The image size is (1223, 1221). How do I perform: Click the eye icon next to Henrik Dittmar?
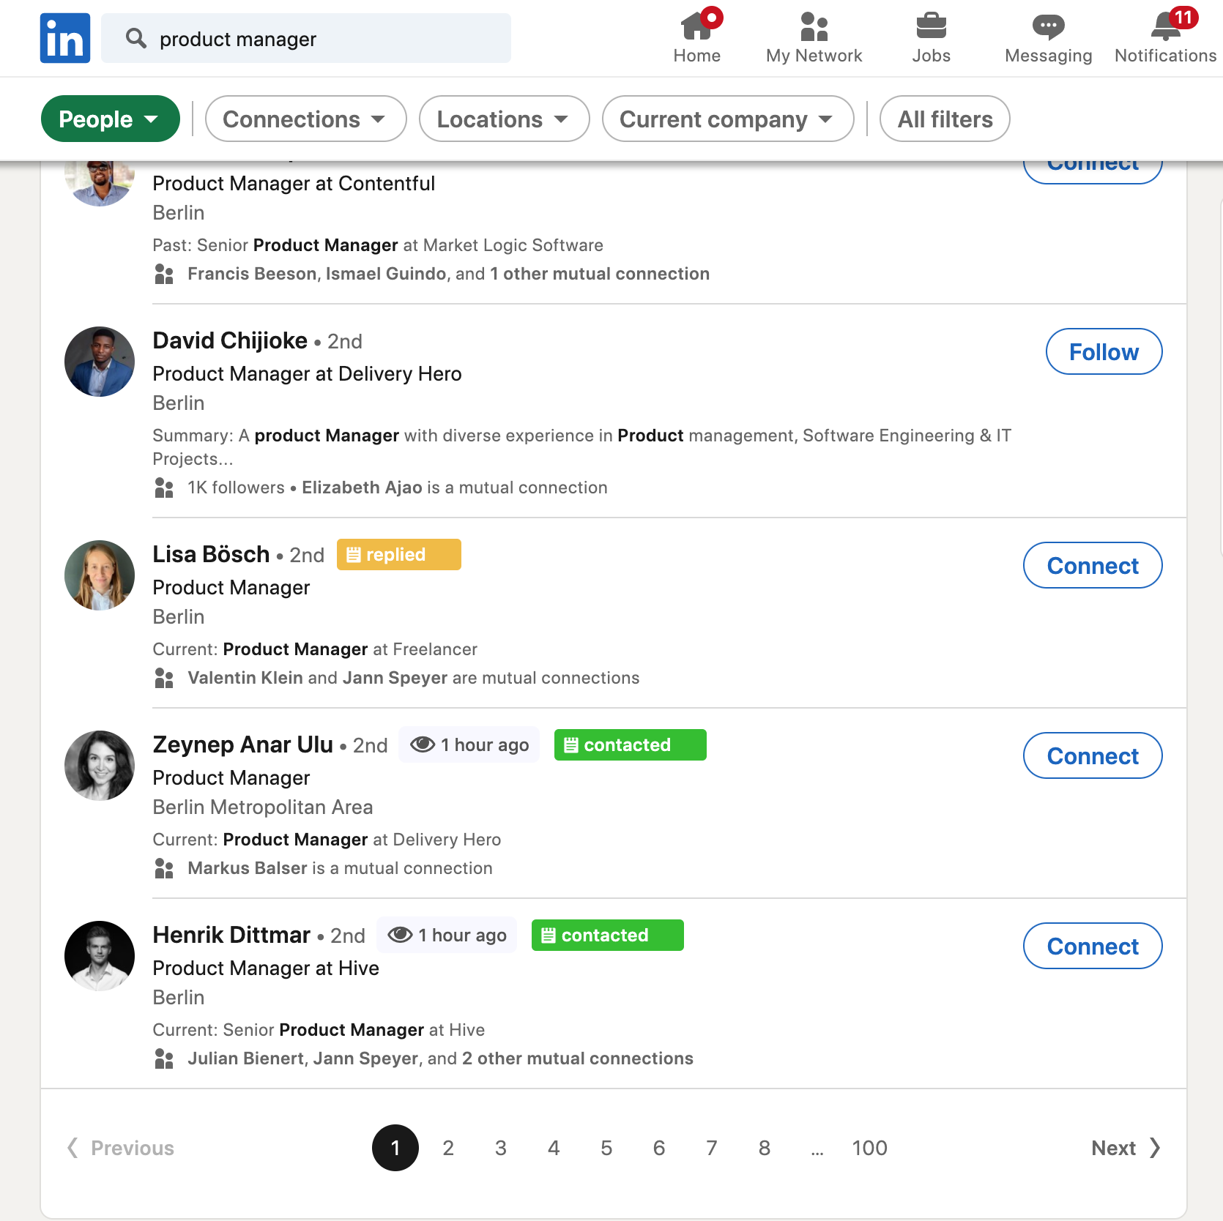[x=400, y=935]
